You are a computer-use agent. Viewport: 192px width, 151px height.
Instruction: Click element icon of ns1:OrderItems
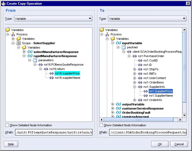(x=140, y=82)
